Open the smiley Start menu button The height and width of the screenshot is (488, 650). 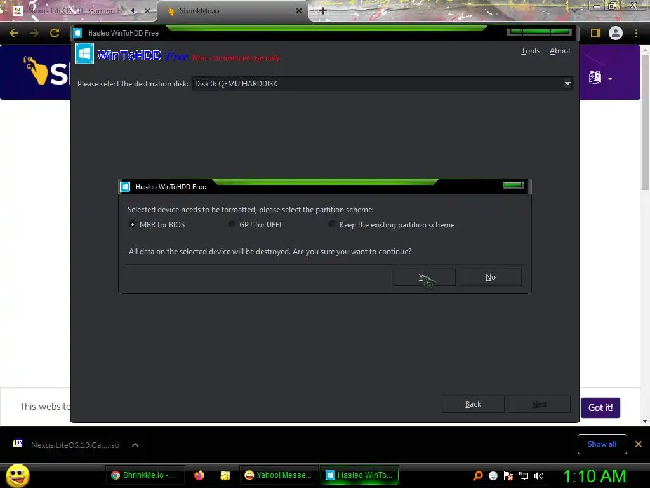pyautogui.click(x=18, y=475)
